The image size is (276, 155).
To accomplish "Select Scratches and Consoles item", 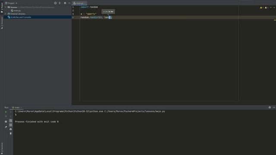I will pyautogui.click(x=19, y=17).
